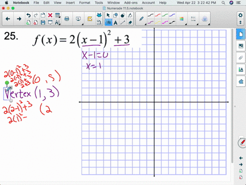
Task: Select the Shapes tool
Action: 115,15
